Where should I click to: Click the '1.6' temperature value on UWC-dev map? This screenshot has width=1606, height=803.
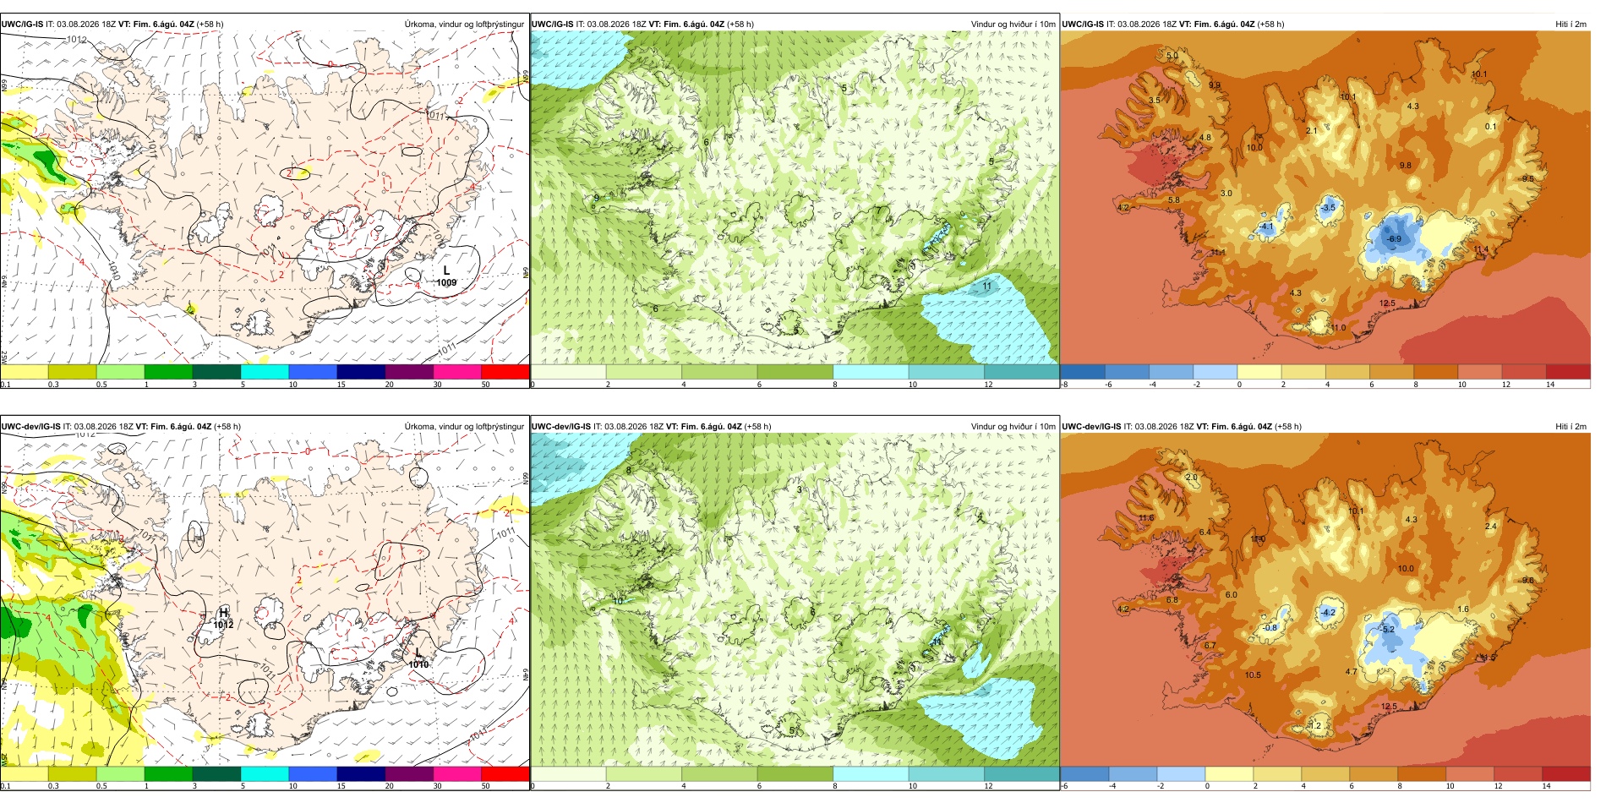point(1463,609)
